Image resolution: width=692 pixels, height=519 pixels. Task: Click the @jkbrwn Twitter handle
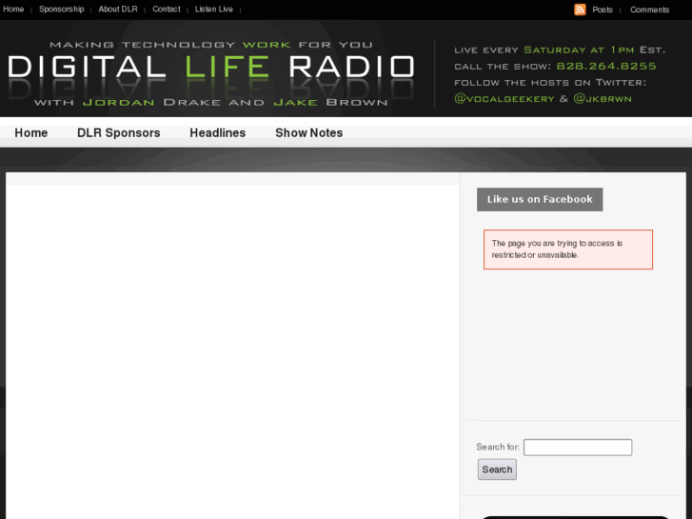pyautogui.click(x=603, y=98)
